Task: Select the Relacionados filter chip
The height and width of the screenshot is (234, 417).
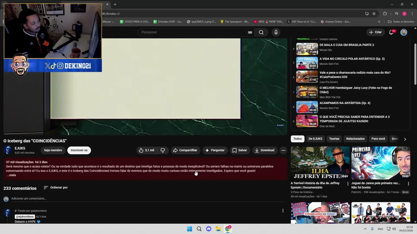Action: click(x=355, y=139)
